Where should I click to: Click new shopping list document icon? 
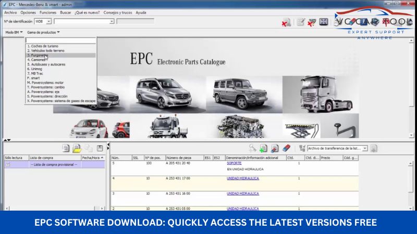pos(66,148)
